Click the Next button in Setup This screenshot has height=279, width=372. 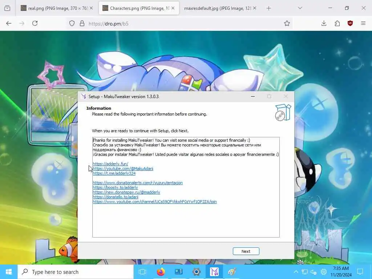click(x=246, y=251)
